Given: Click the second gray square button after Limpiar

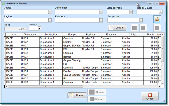Looking at the screenshot, I should click(143, 27).
